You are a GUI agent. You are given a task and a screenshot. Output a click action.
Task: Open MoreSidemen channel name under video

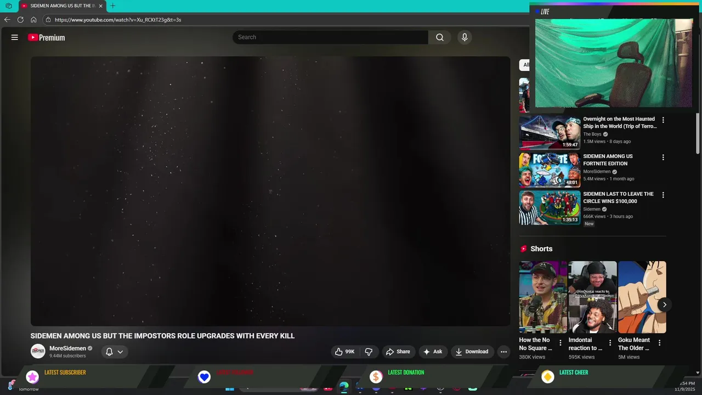coord(67,348)
